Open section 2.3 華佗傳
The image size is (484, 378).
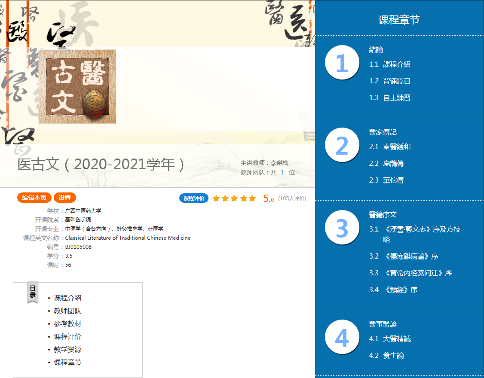tap(386, 180)
